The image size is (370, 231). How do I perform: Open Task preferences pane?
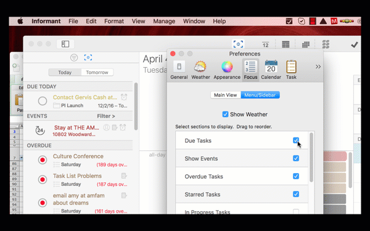pos(291,70)
